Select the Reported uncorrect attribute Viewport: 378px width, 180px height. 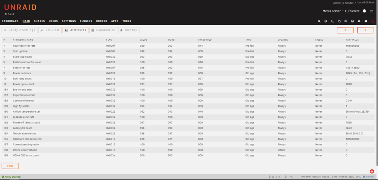pos(24,95)
